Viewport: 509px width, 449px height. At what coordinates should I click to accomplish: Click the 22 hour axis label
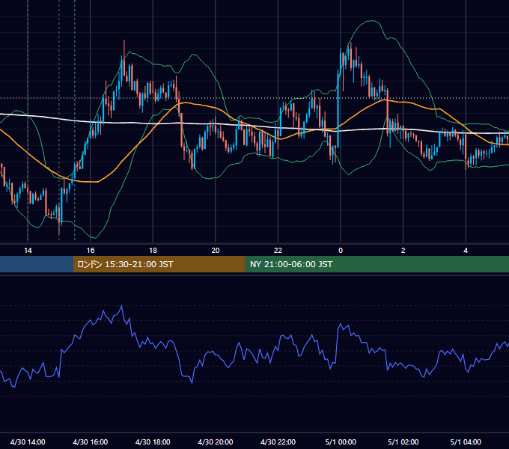[x=278, y=251]
